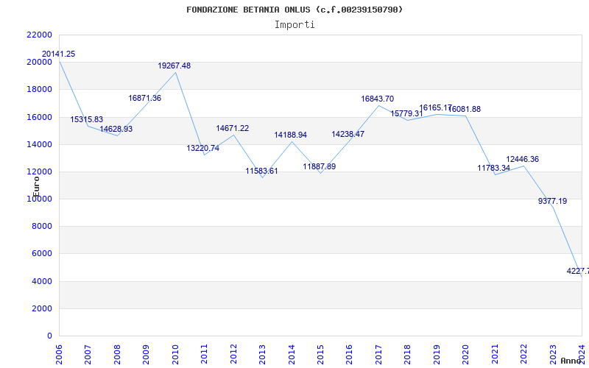Select the 11783.34 data label
589x368 pixels.
[x=494, y=169]
